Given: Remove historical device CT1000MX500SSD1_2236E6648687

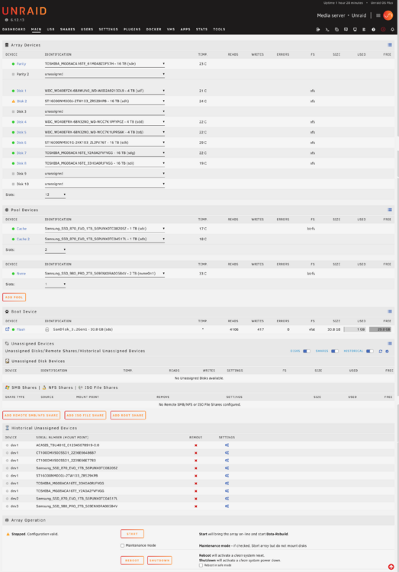Looking at the screenshot, I should pos(195,453).
